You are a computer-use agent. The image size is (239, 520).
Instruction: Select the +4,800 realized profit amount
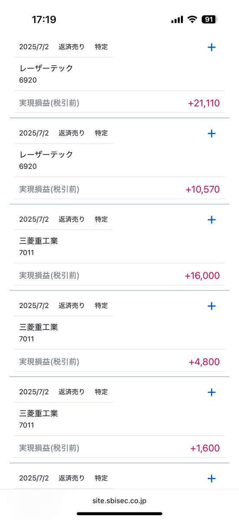click(204, 362)
